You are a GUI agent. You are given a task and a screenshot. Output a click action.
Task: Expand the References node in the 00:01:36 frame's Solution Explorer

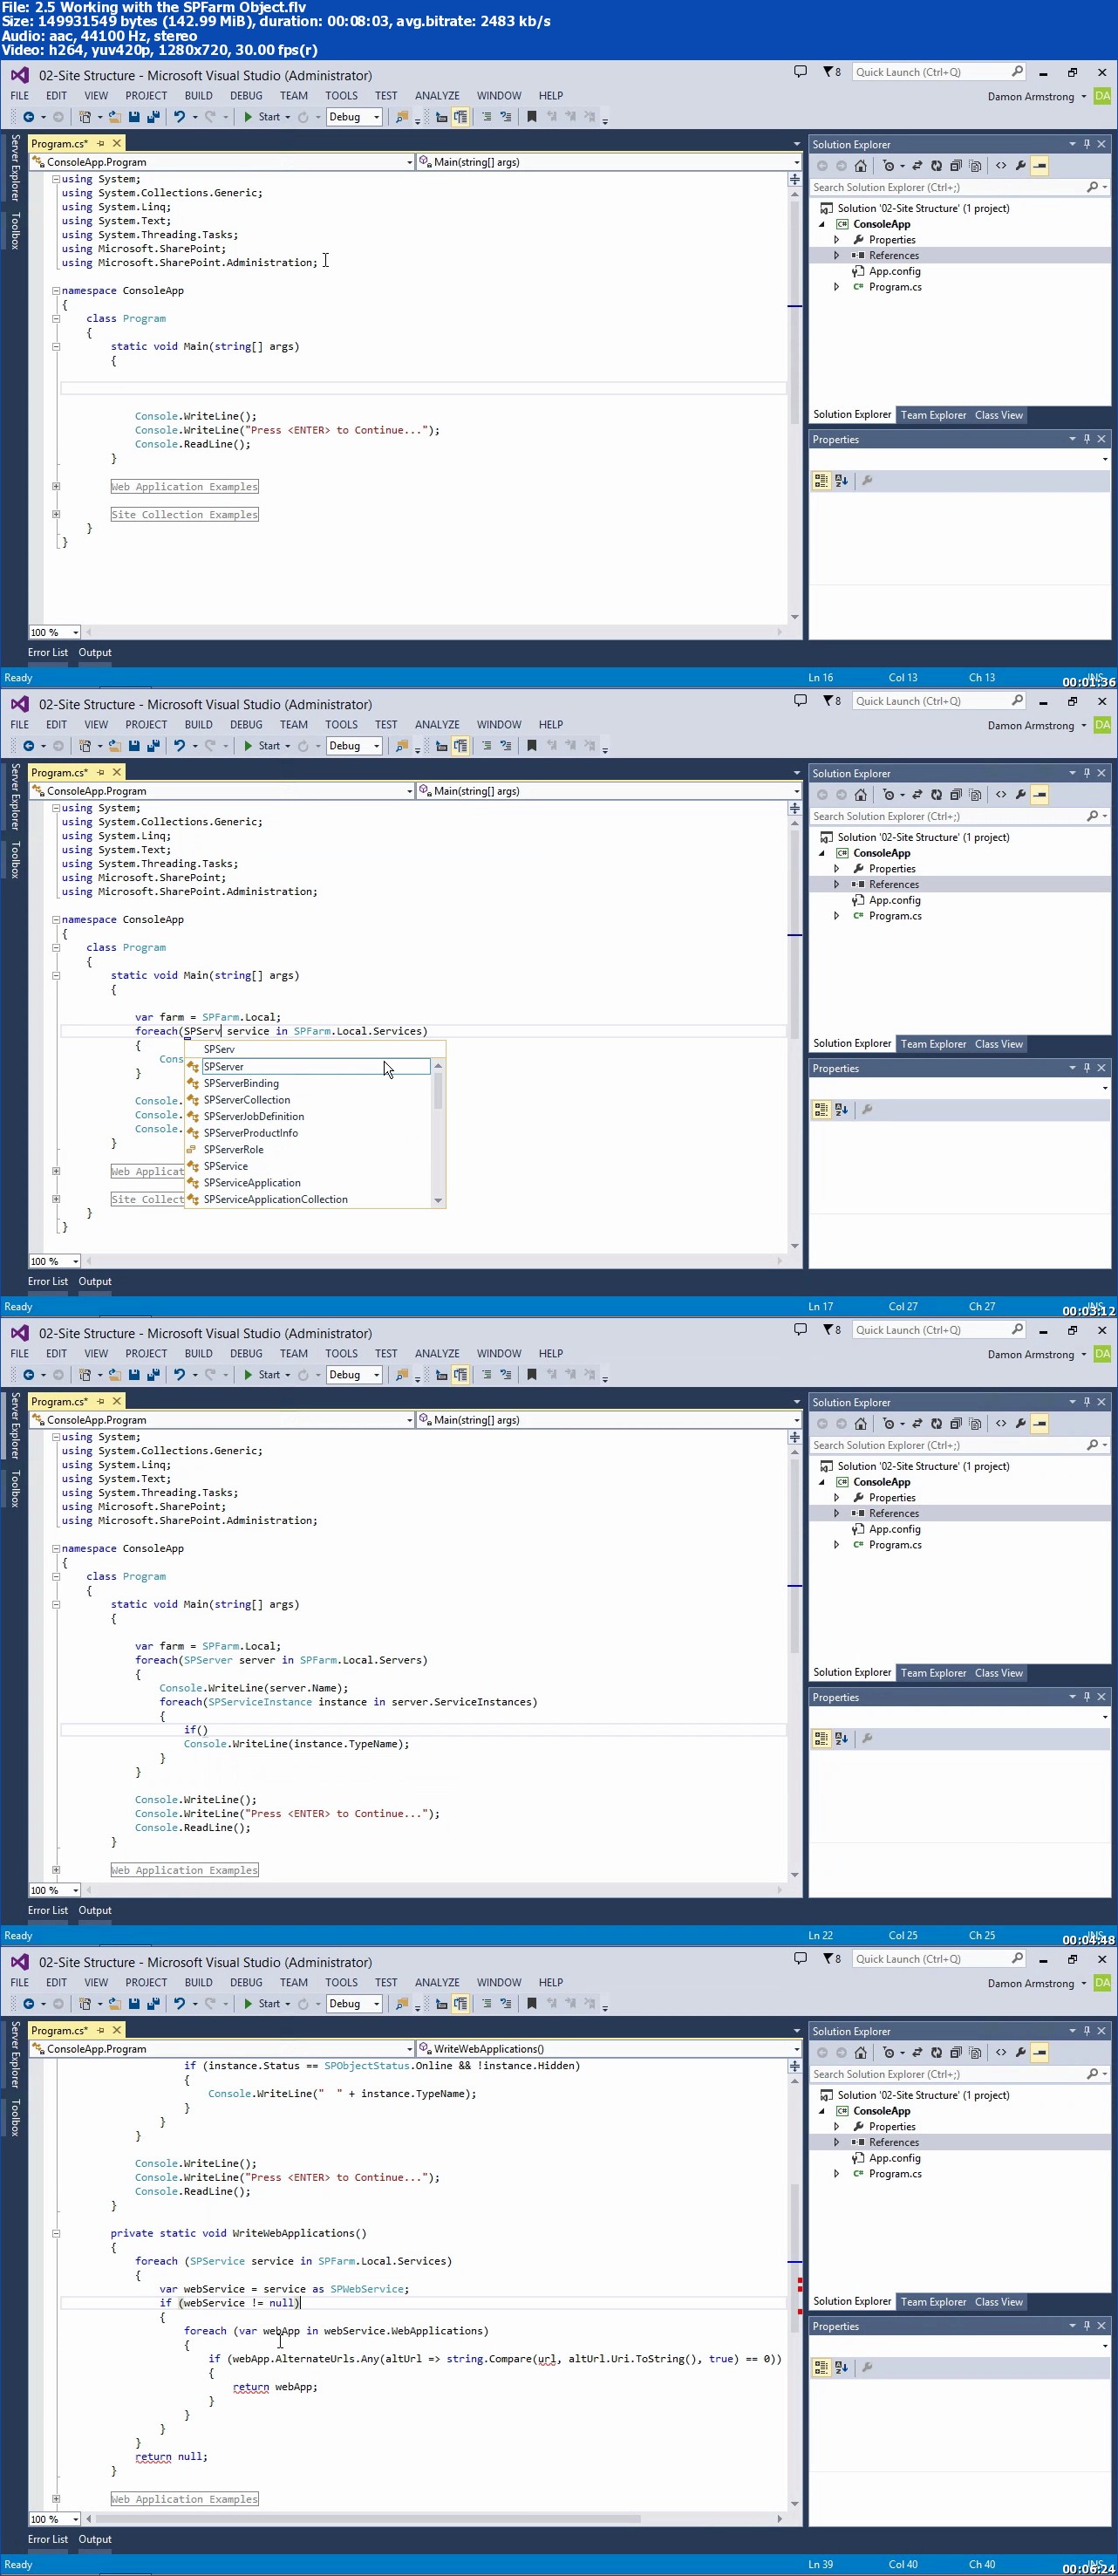tap(837, 256)
